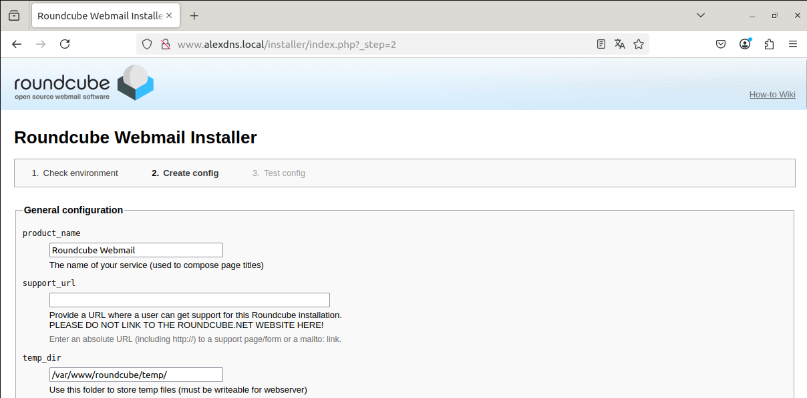Open the Firefox application menu
This screenshot has width=807, height=398.
[793, 44]
